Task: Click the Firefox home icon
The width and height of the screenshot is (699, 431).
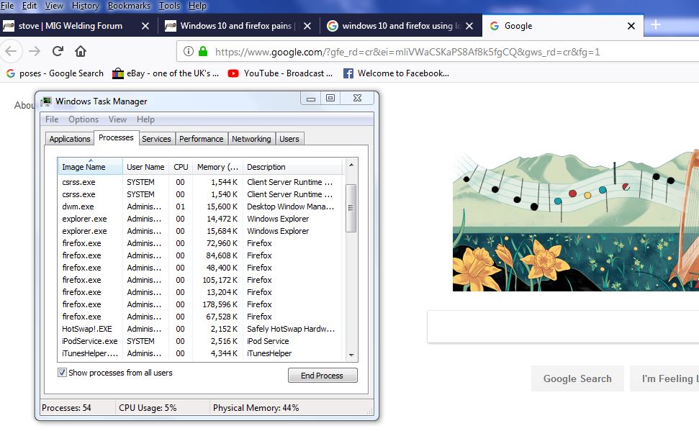Action: point(81,51)
